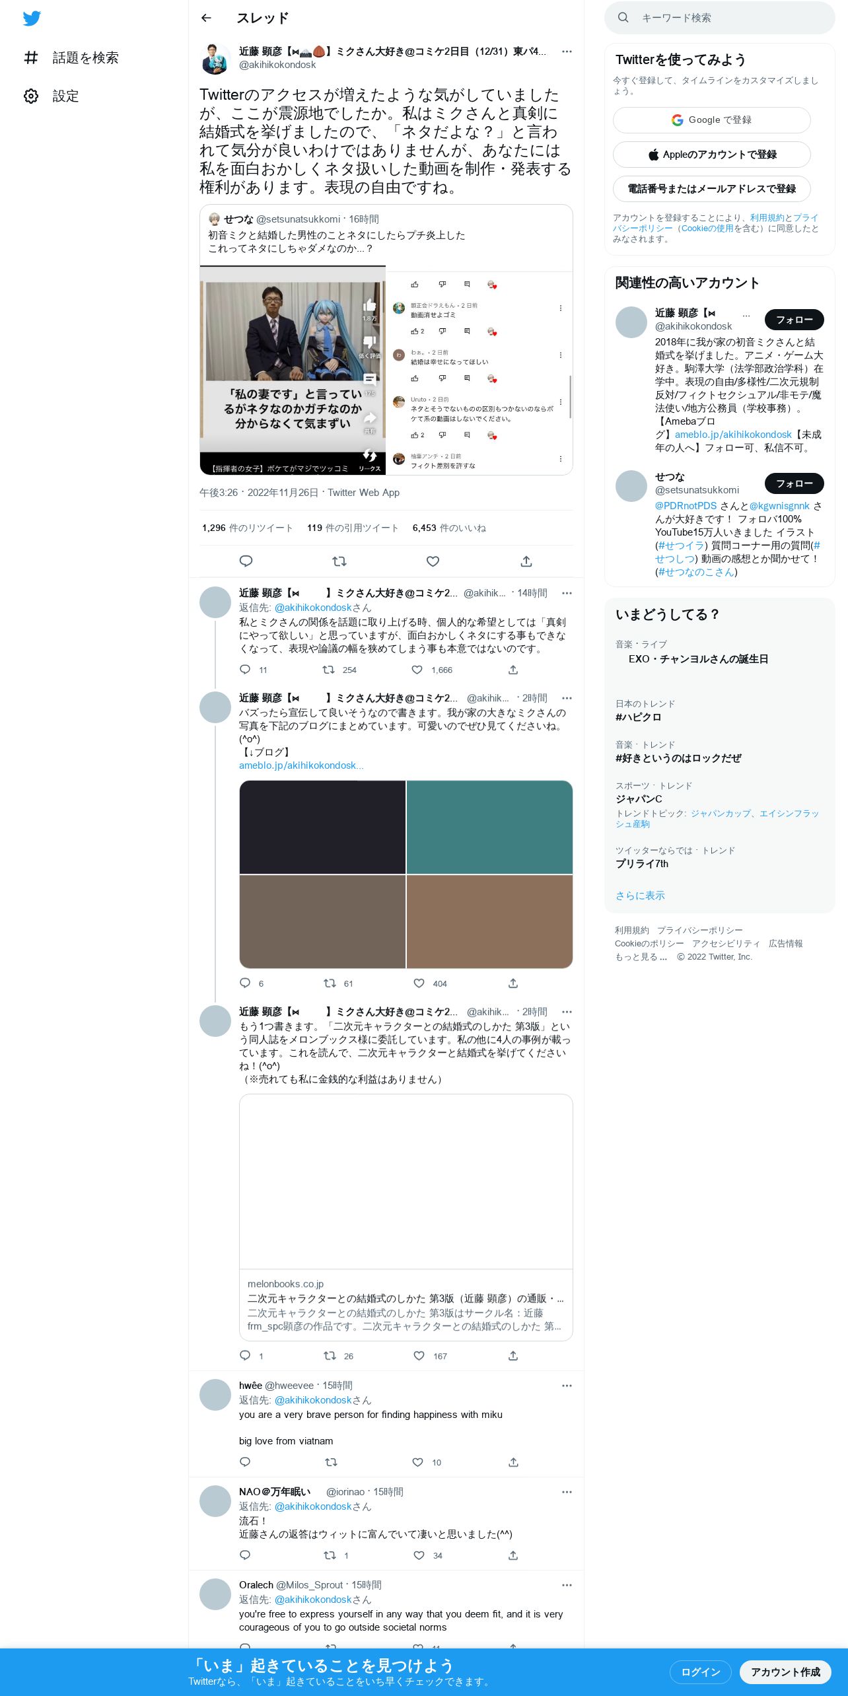This screenshot has width=848, height=1696.
Task: Open more options on Oralech's reply
Action: tap(567, 1585)
